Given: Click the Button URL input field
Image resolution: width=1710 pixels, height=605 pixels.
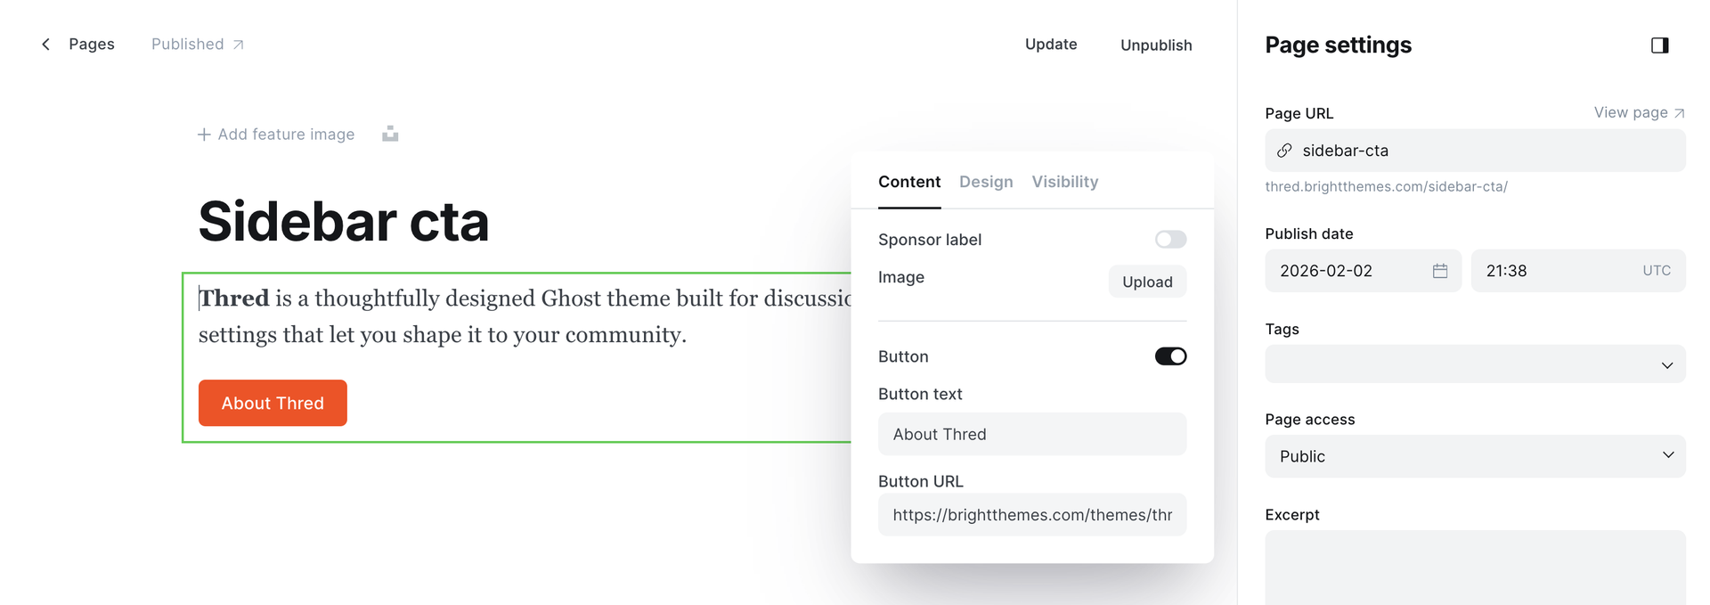Looking at the screenshot, I should click(x=1031, y=515).
